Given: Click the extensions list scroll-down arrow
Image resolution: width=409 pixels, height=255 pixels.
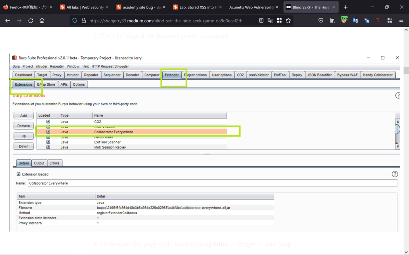Looking at the screenshot, I should (397, 147).
